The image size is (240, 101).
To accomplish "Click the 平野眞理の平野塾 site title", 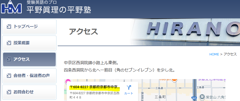I will click(x=59, y=10).
